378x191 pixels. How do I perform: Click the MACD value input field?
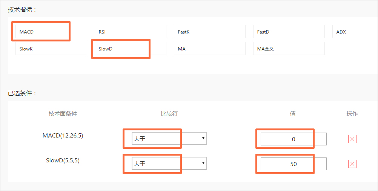click(293, 139)
